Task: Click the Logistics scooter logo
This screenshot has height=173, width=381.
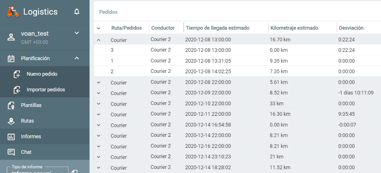Action: click(13, 12)
